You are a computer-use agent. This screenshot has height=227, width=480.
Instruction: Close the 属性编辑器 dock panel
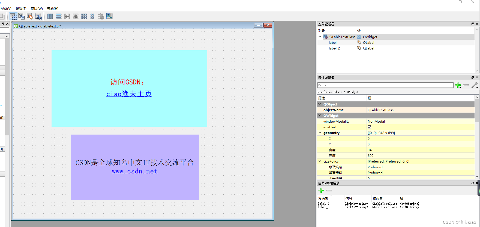[477, 77]
